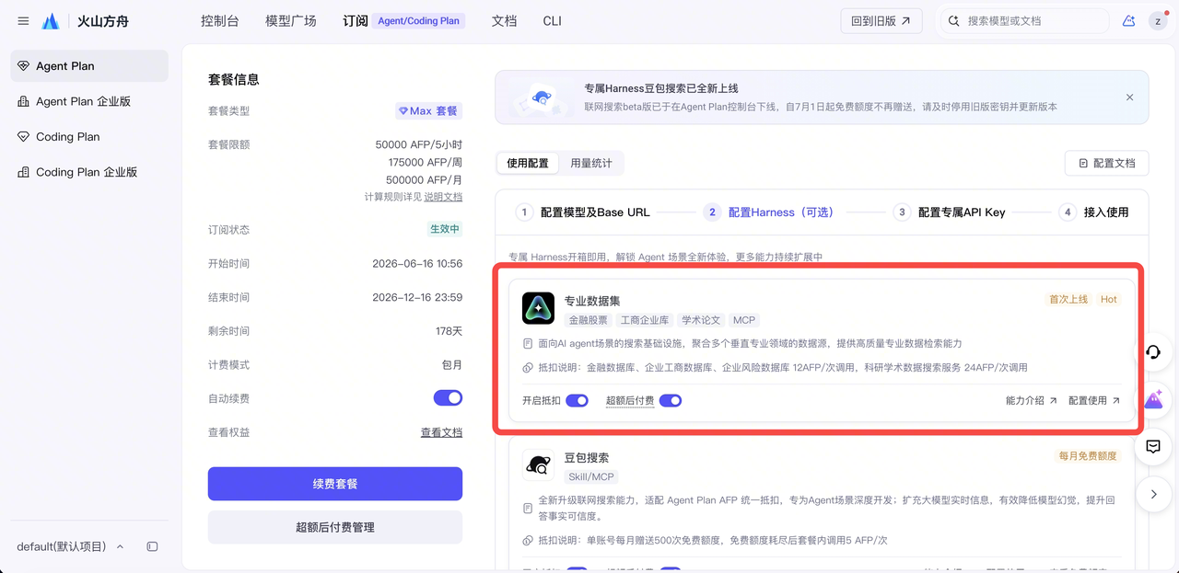Go to 模型广场 in the top navigation
The height and width of the screenshot is (573, 1179).
click(290, 21)
